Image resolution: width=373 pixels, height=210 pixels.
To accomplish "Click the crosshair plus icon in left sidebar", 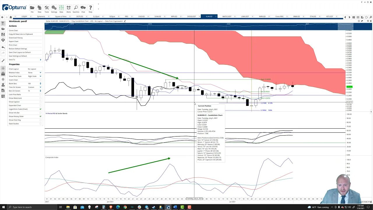I will (x=3, y=68).
